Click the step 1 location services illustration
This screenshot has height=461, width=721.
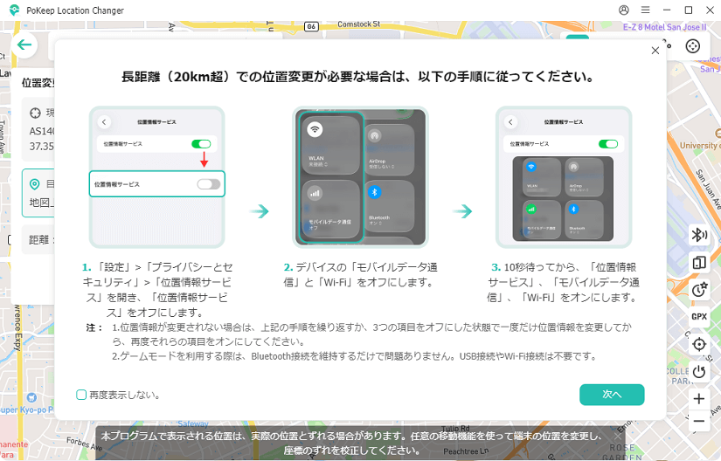point(157,177)
